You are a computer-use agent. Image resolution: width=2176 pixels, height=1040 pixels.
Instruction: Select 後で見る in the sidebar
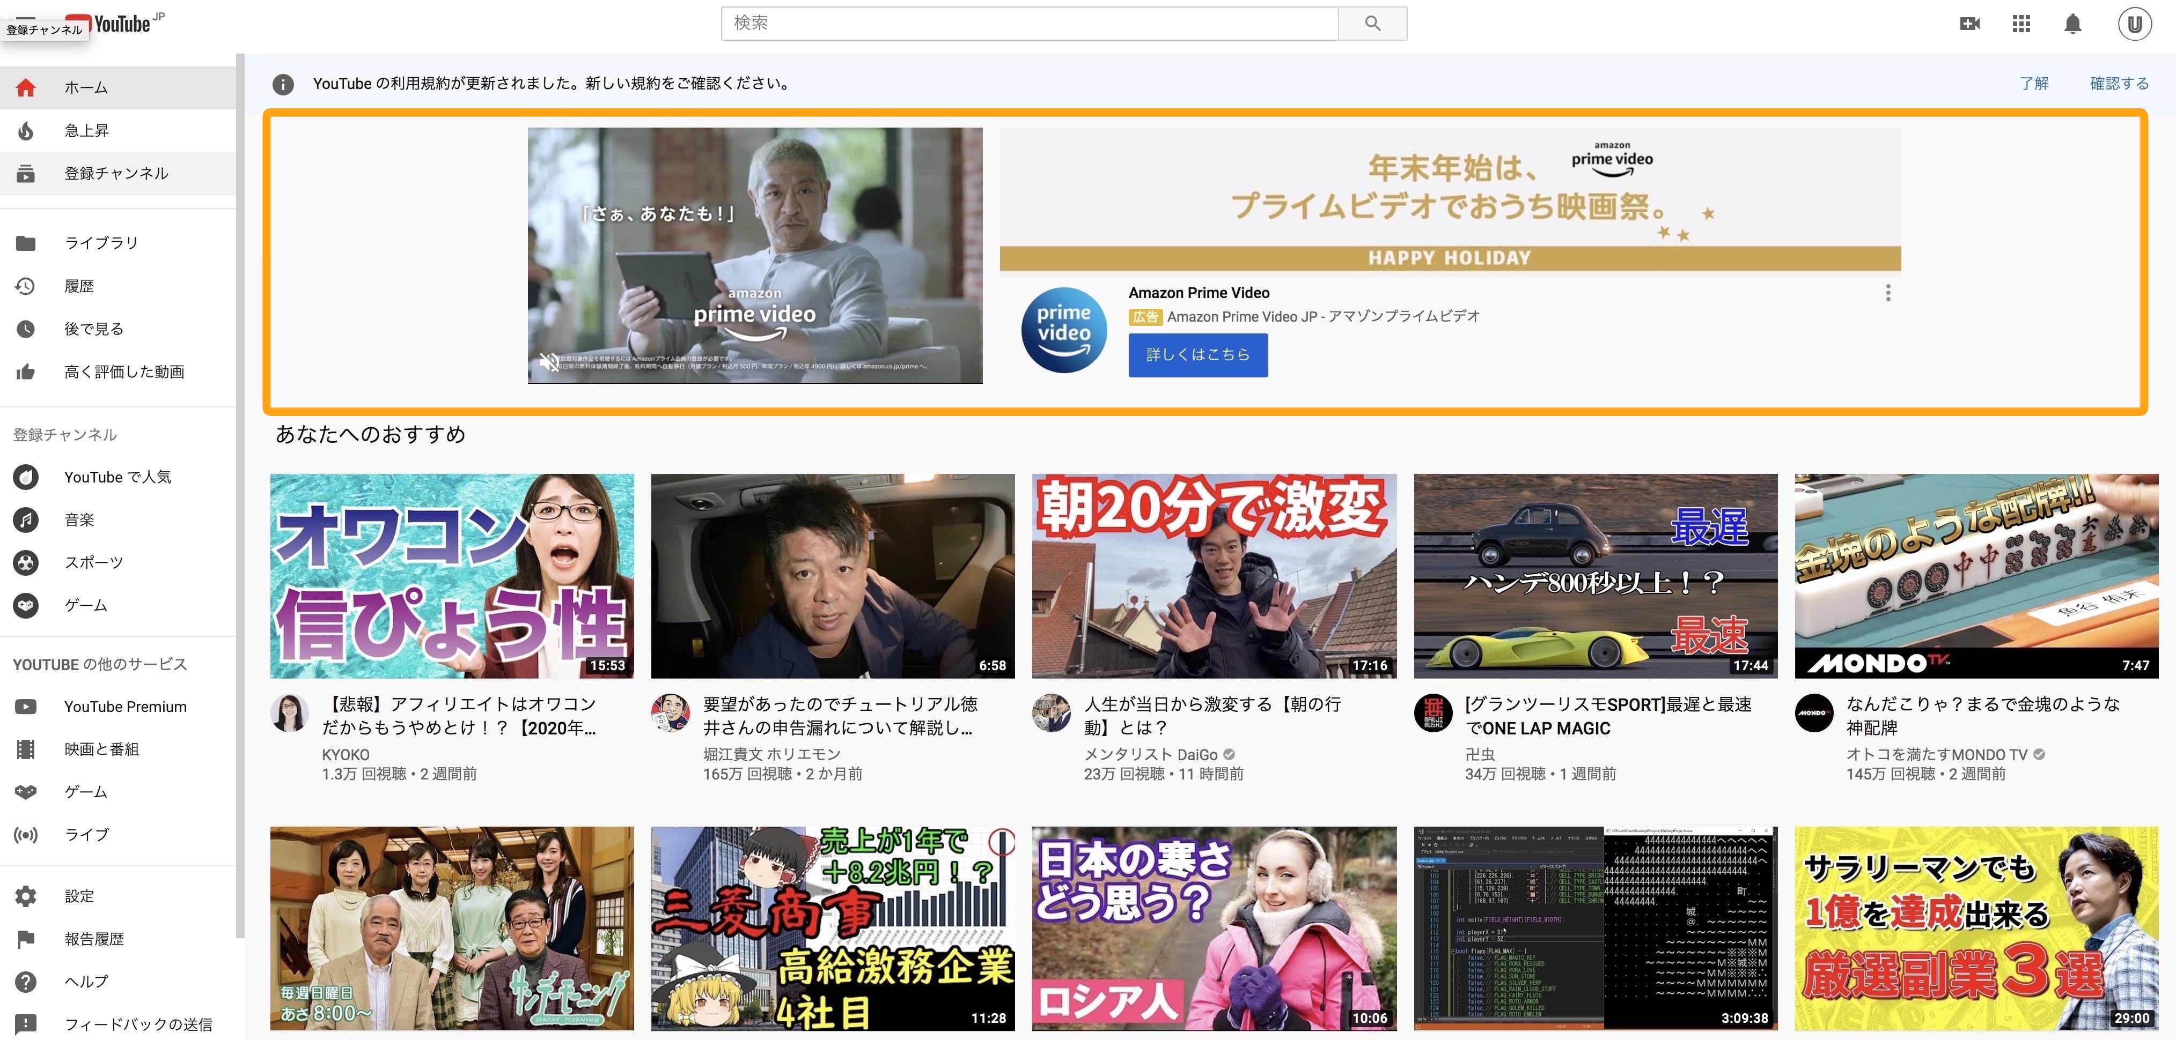(117, 329)
